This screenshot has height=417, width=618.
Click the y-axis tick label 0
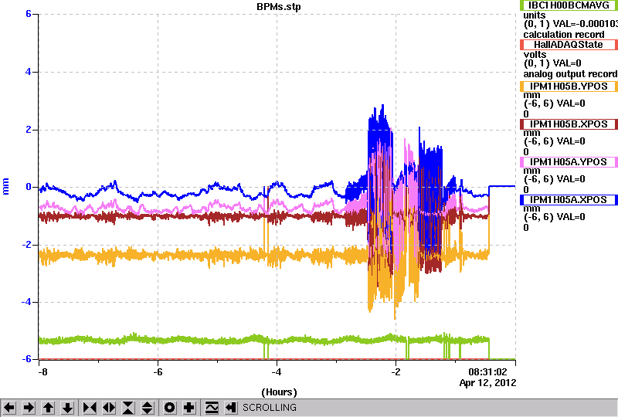pos(29,187)
